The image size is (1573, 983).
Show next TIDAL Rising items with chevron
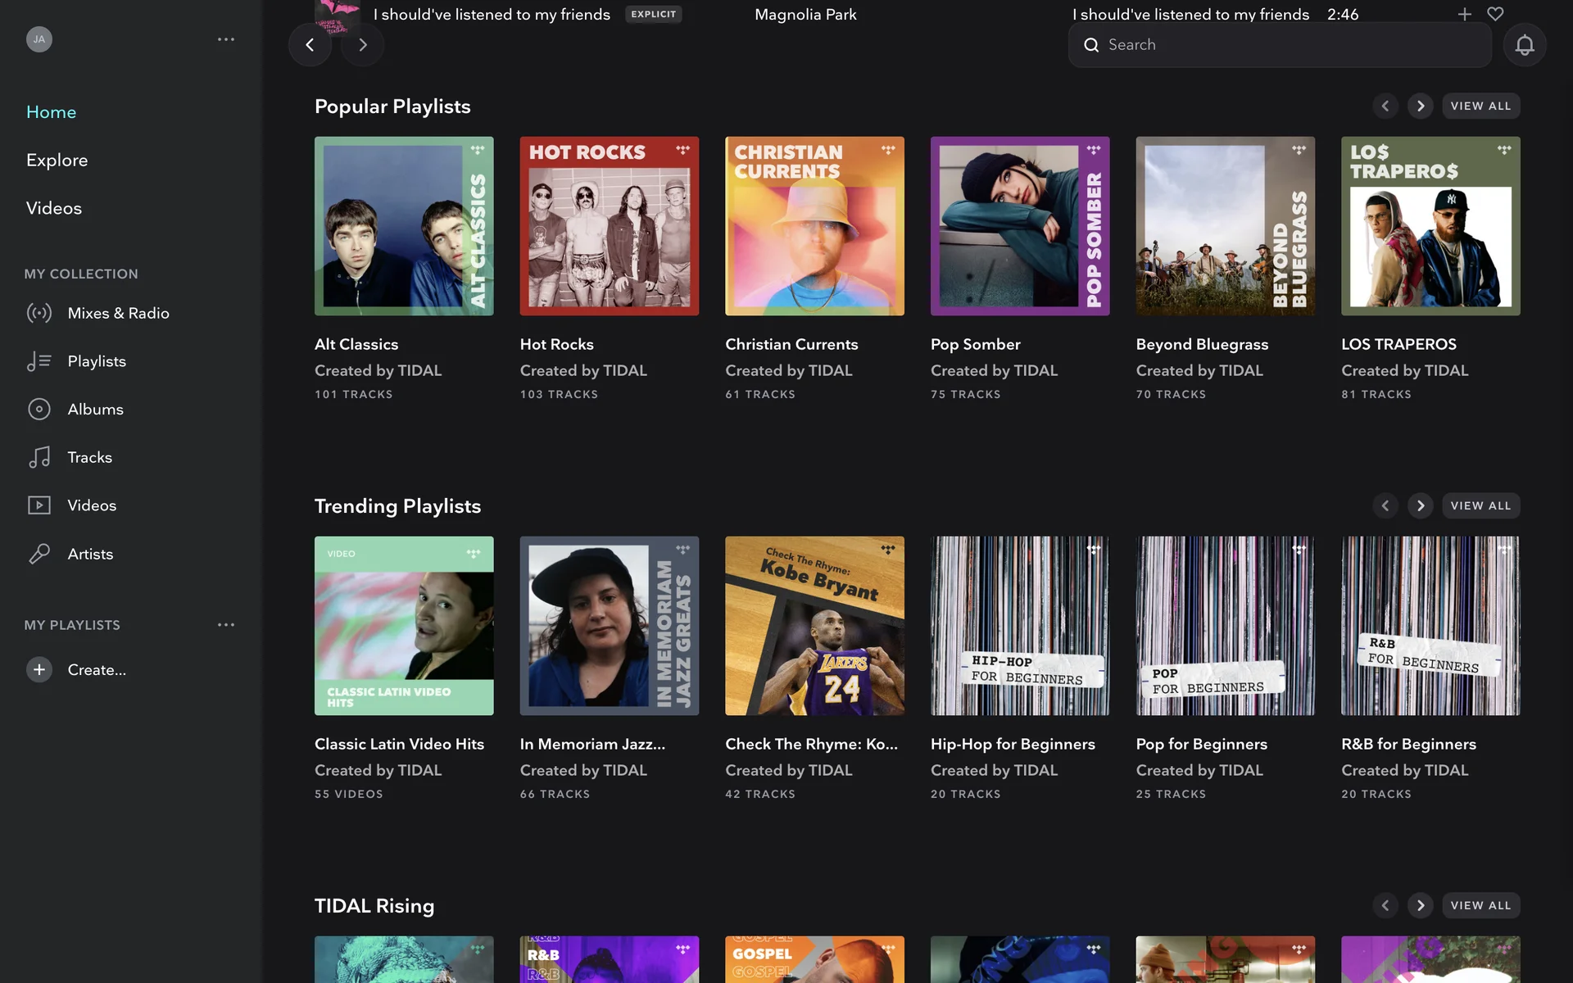click(1421, 906)
